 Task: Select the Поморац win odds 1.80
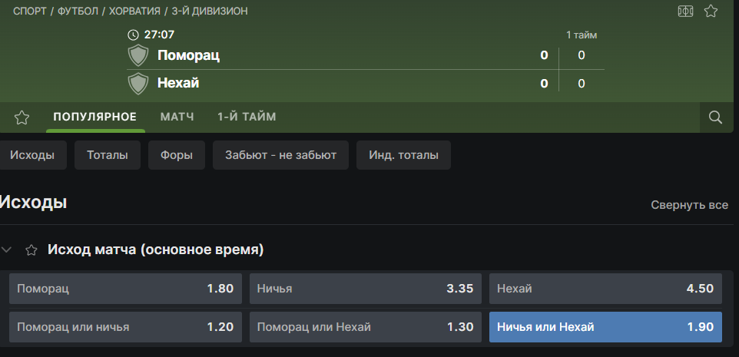point(125,289)
